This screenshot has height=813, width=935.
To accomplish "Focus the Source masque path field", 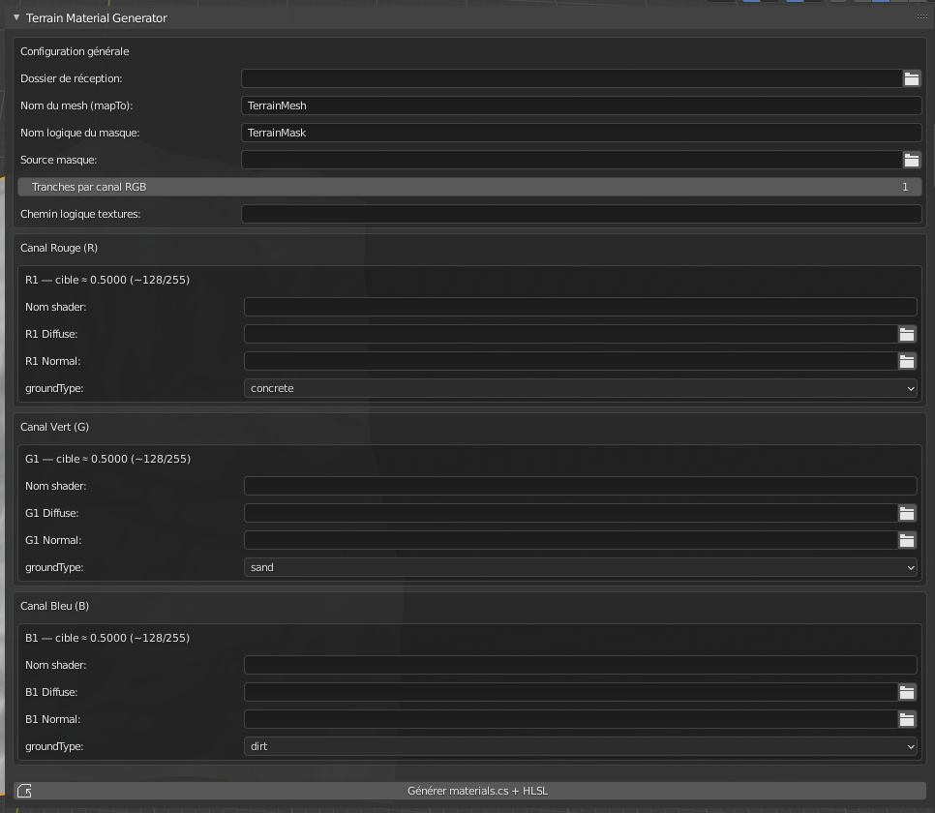I will tap(571, 160).
